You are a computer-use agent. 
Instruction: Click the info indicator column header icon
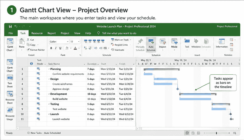pos(31,64)
